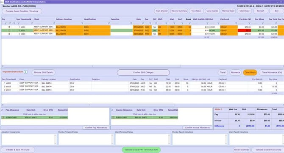The height and width of the screenshot is (153, 284).
Task: Open Track Docket
Action: 161,11
